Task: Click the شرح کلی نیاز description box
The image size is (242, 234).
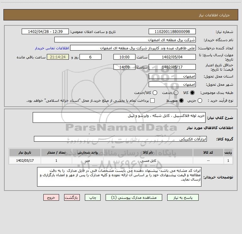Action: pyautogui.click(x=119, y=117)
